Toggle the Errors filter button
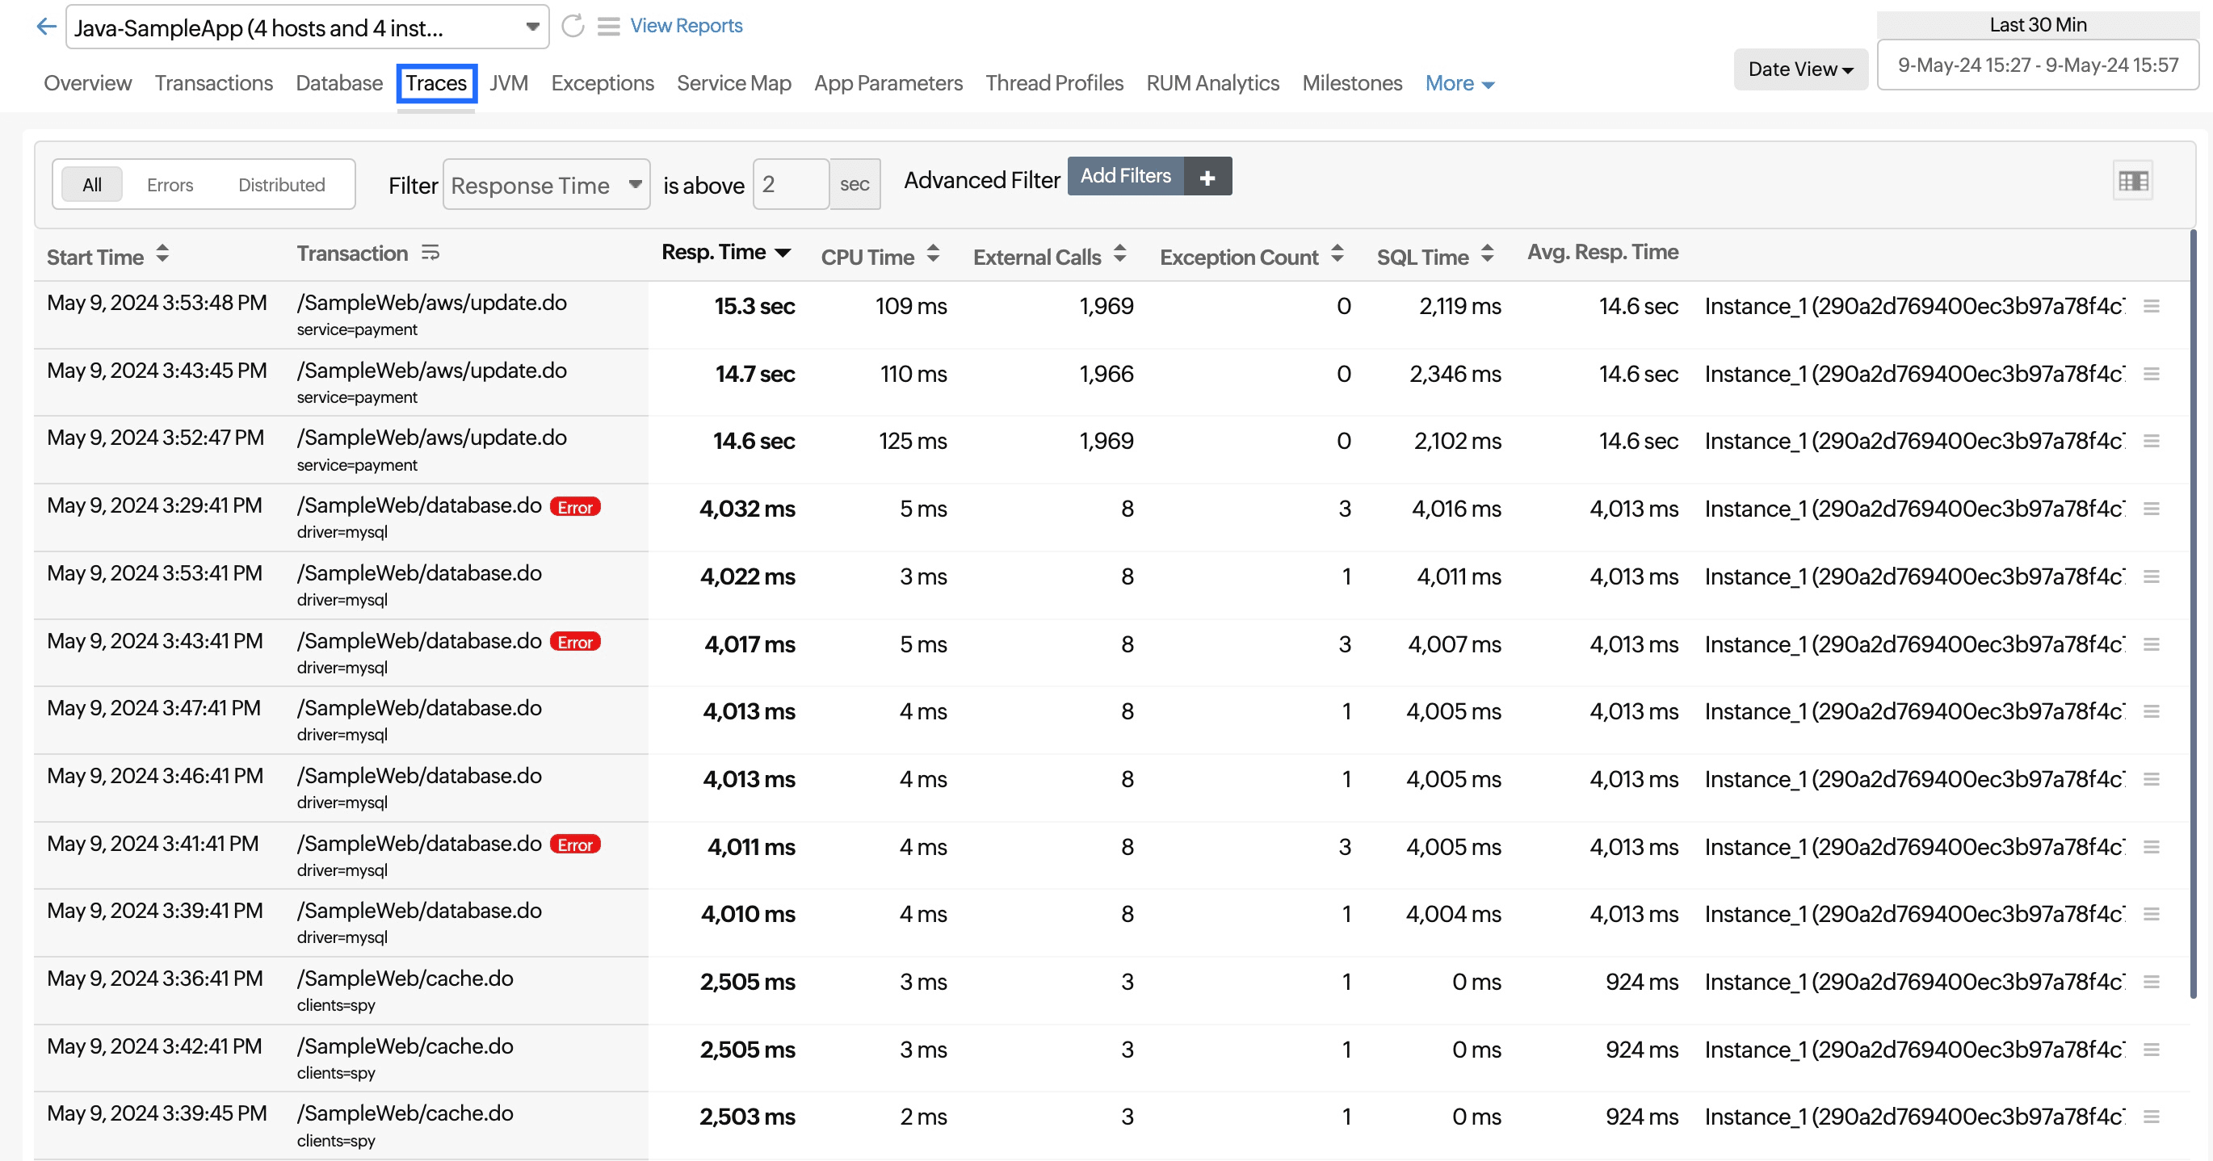Screen dimensions: 2213x1161 pyautogui.click(x=171, y=184)
